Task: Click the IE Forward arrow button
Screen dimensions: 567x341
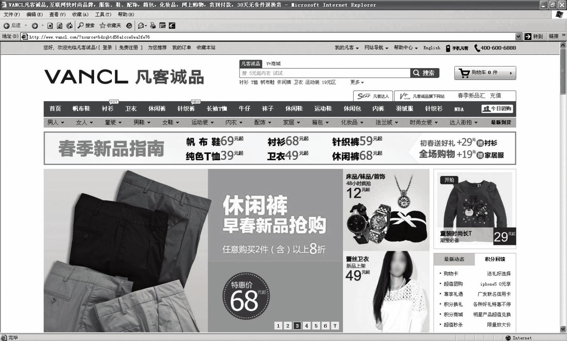Action: (35, 25)
